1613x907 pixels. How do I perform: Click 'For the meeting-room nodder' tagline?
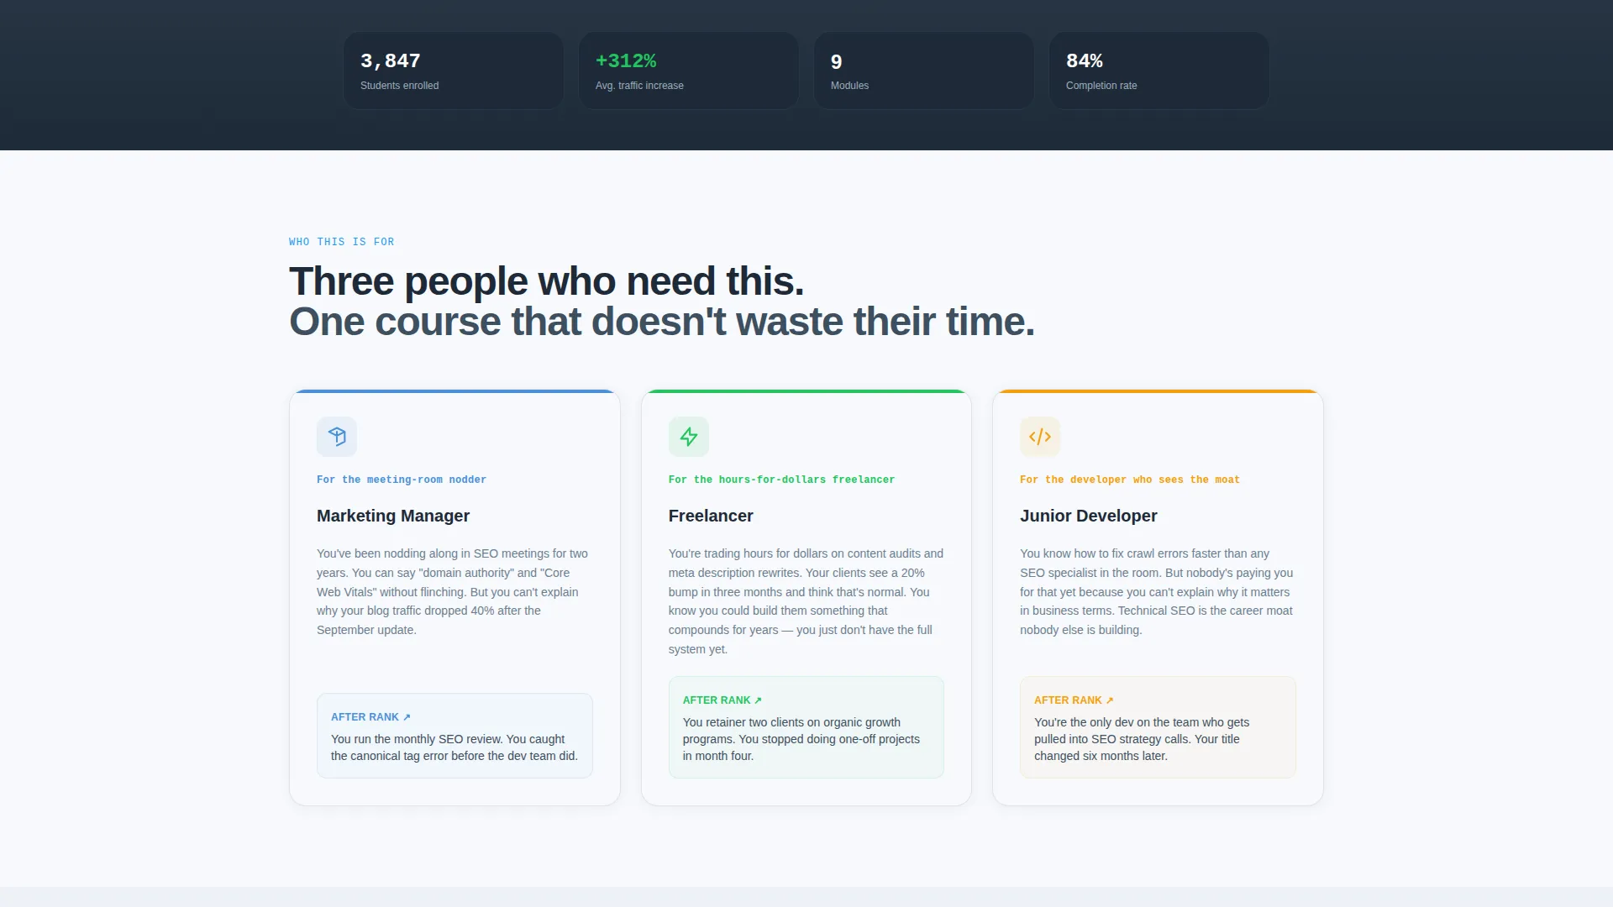pyautogui.click(x=402, y=480)
